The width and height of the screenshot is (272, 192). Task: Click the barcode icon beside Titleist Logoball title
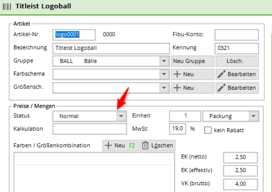[7, 6]
